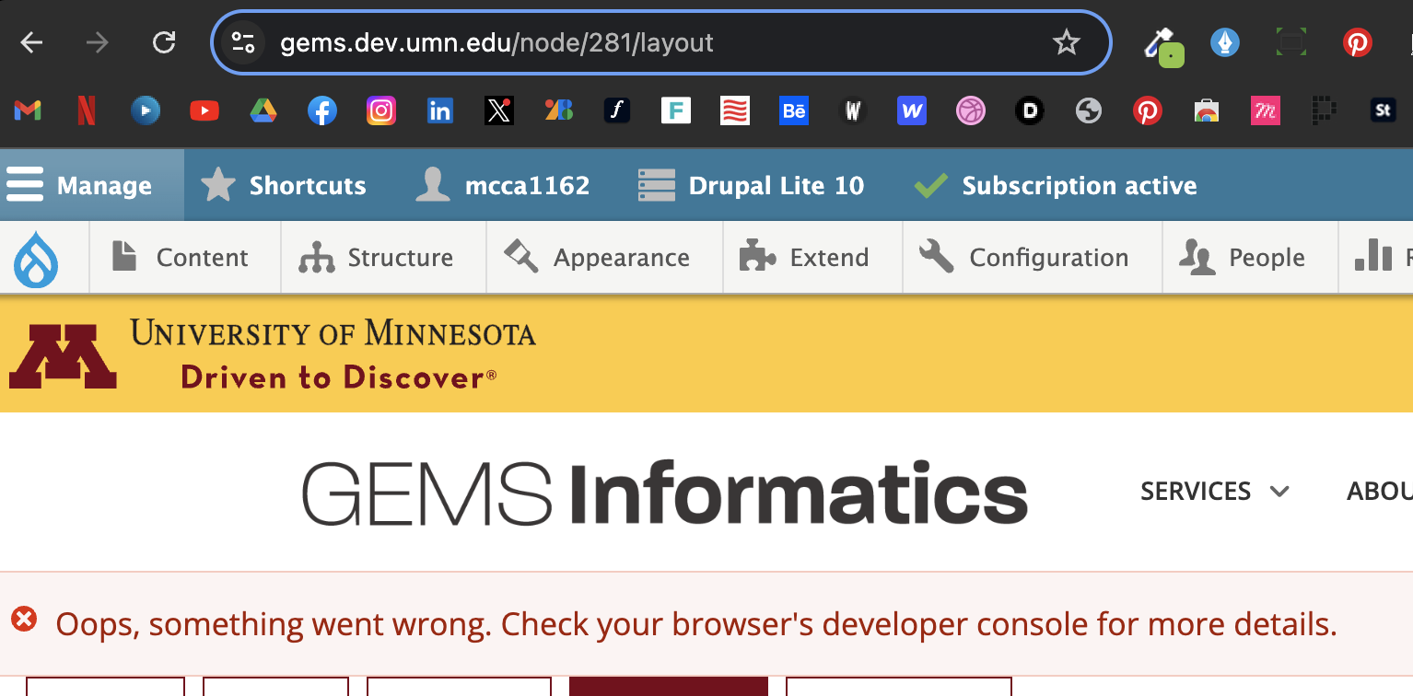Open the Content admin menu
This screenshot has height=696, width=1413.
click(x=181, y=258)
